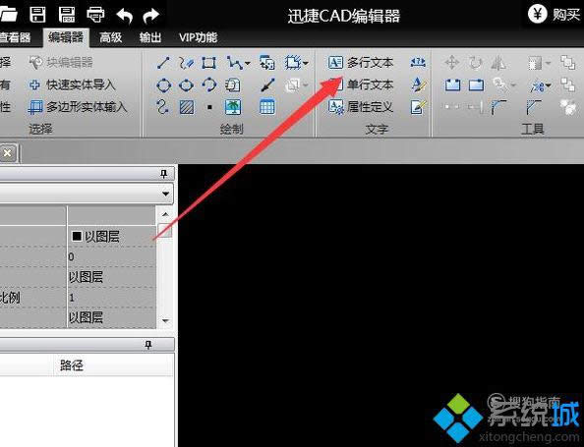
Task: Insert an image with palm tree icon
Action: [x=233, y=107]
